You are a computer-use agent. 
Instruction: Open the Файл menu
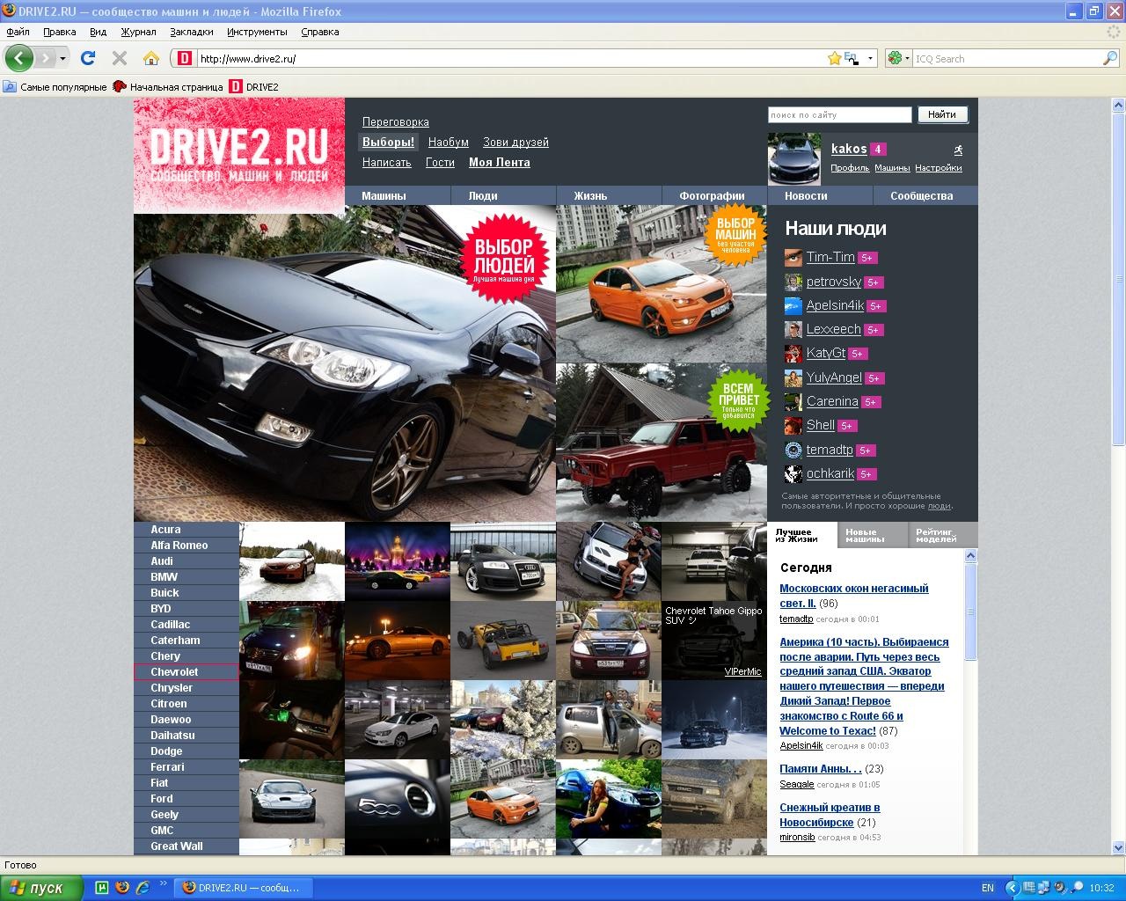point(18,32)
